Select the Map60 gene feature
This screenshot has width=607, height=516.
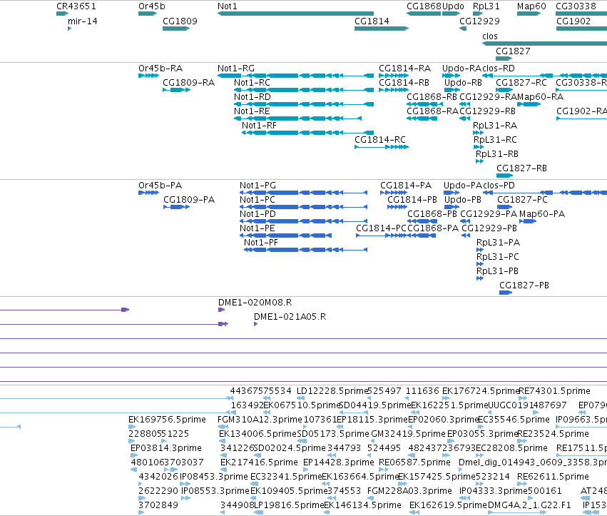click(x=529, y=14)
